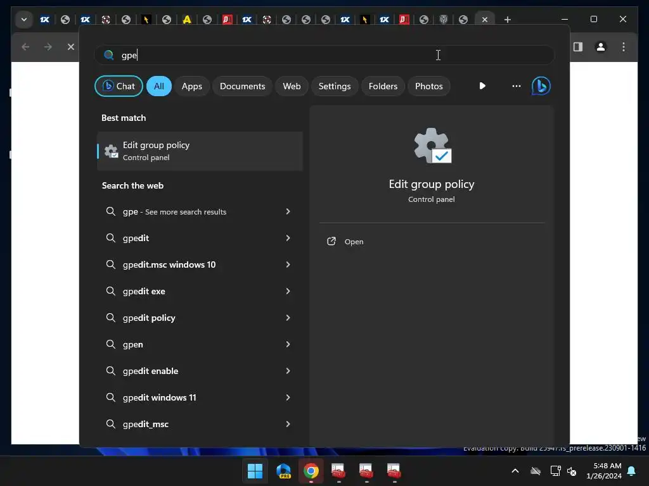Stop loading page in Chrome
The width and height of the screenshot is (649, 486).
pyautogui.click(x=71, y=47)
